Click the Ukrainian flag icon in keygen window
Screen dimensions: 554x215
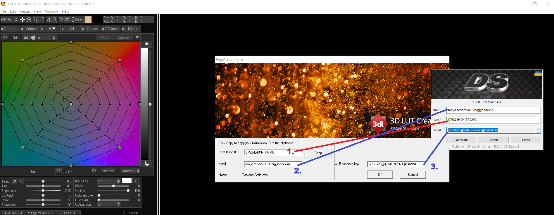tap(538, 73)
